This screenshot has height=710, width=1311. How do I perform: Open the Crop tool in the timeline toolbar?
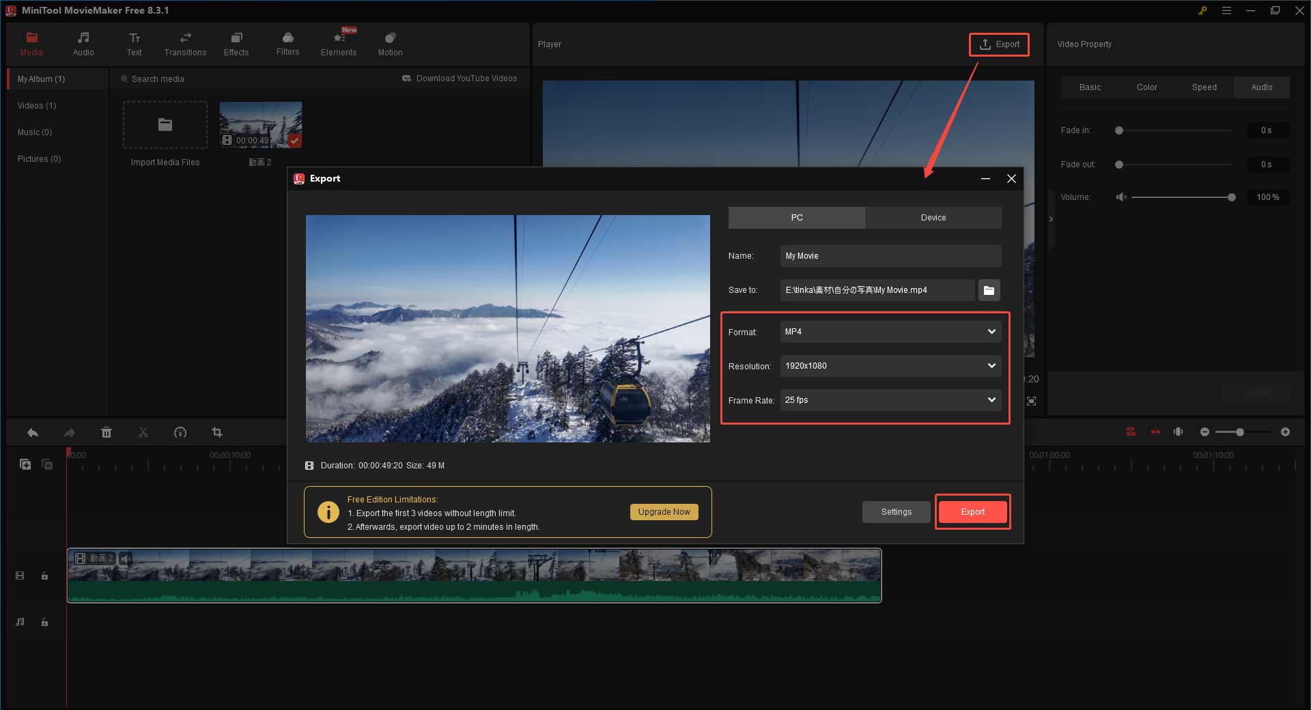tap(216, 432)
